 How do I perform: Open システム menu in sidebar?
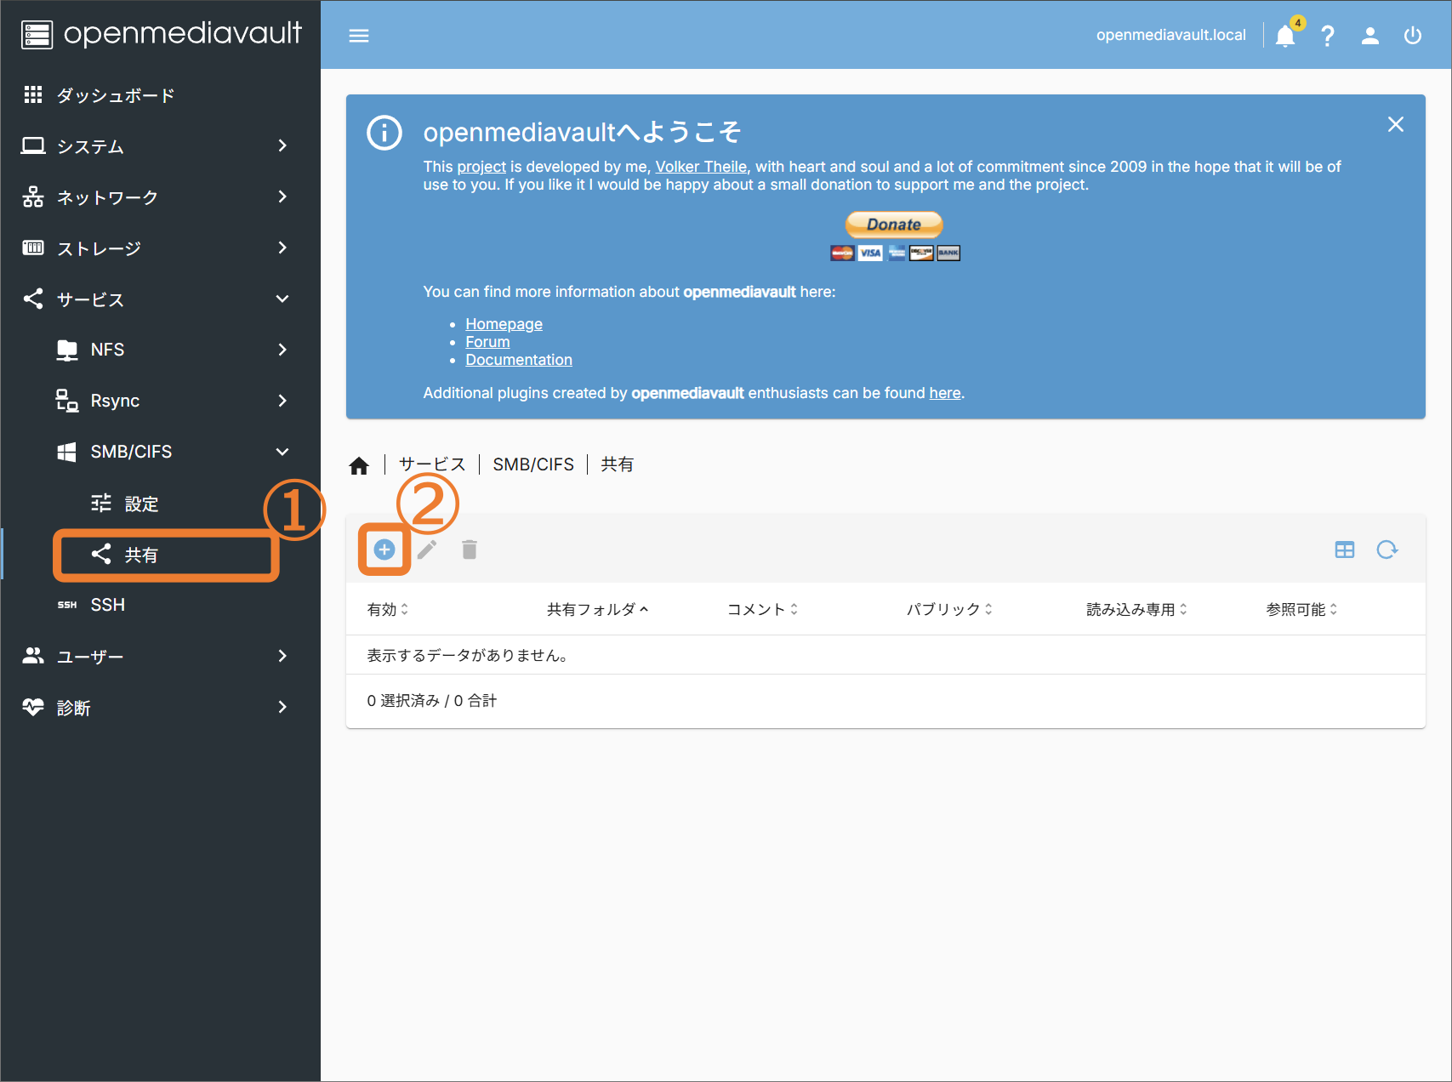160,146
